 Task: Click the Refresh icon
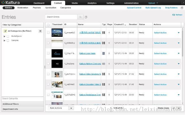[174, 15]
